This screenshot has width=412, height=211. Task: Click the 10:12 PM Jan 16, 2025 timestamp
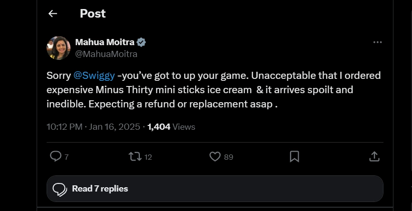pyautogui.click(x=93, y=127)
